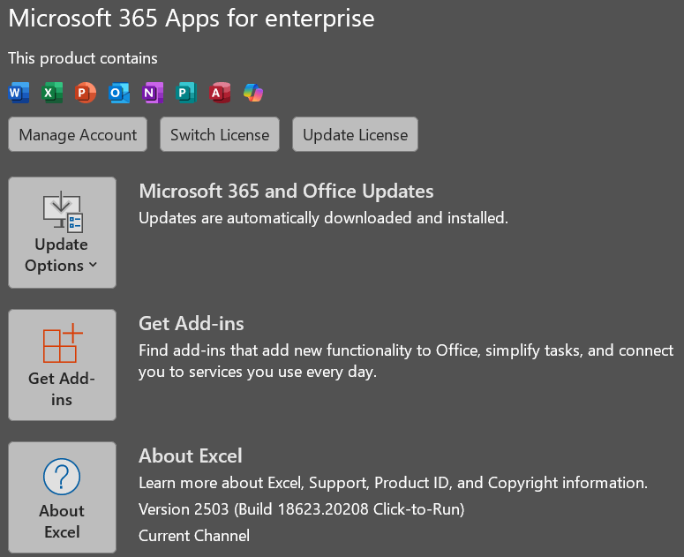This screenshot has width=684, height=557.
Task: Expand the Update Options dropdown
Action: point(62,232)
